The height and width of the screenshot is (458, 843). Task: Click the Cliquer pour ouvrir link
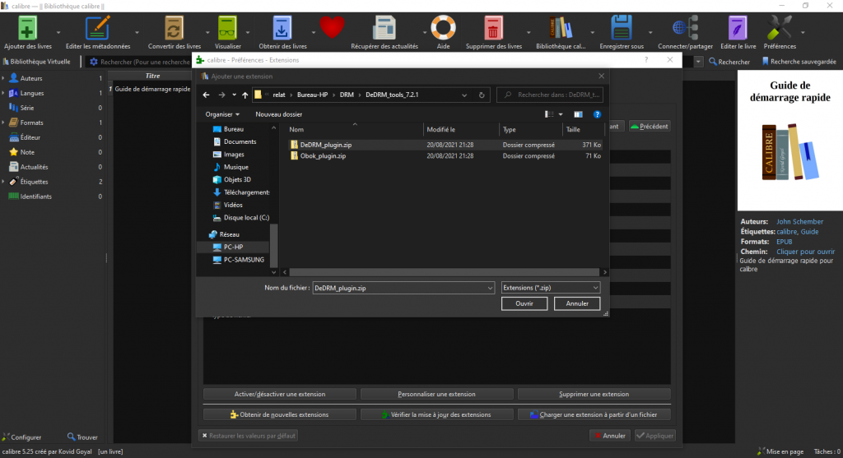805,252
